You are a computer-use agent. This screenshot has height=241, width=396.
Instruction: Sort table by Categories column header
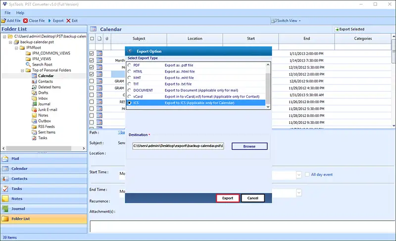pos(363,39)
